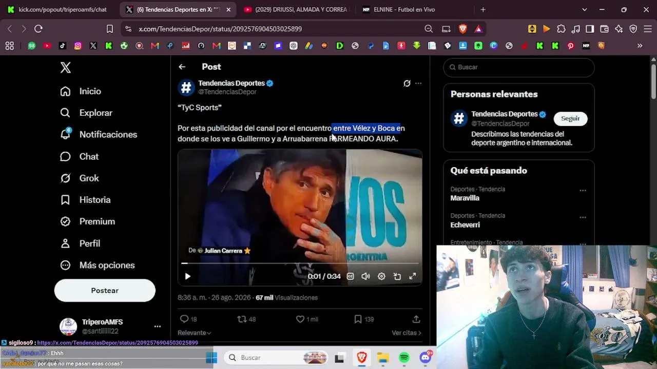This screenshot has width=657, height=369.
Task: Open Brave Shields lion icon
Action: pos(463,29)
